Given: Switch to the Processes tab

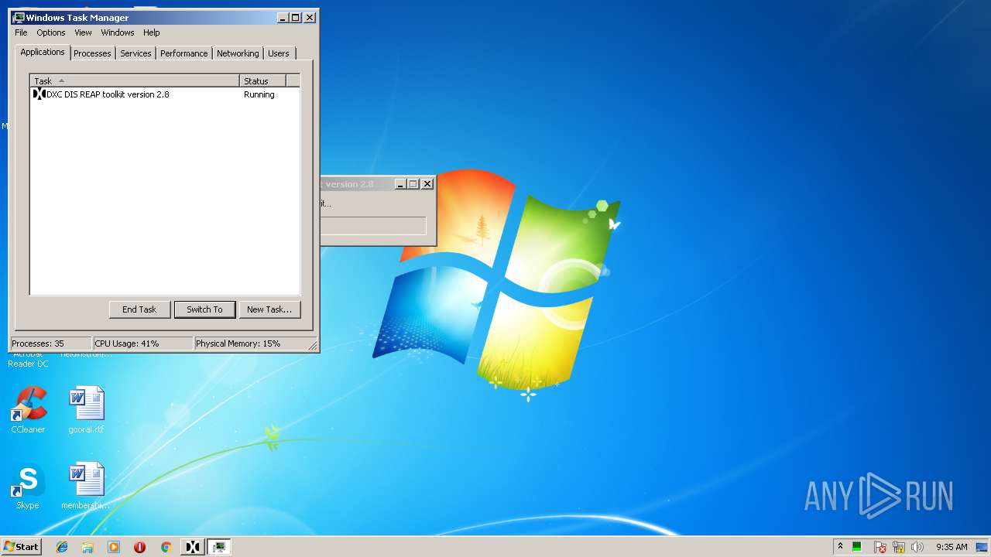Looking at the screenshot, I should [x=92, y=53].
